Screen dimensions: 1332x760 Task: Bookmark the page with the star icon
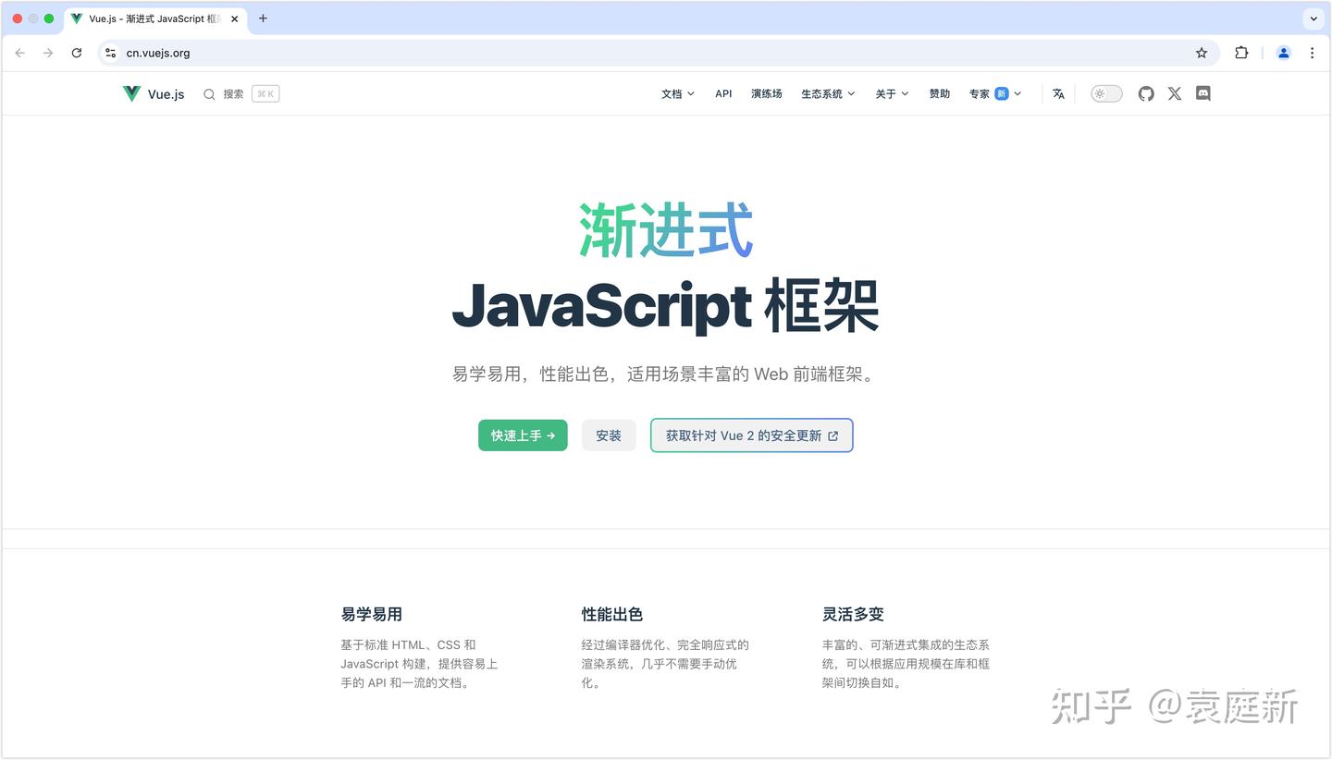[1201, 53]
